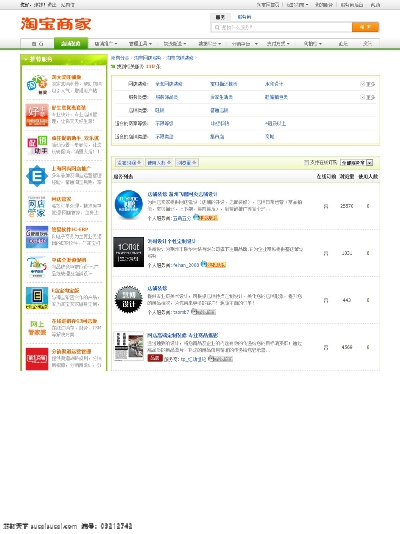Open the 管理工具 menu

pos(140,44)
